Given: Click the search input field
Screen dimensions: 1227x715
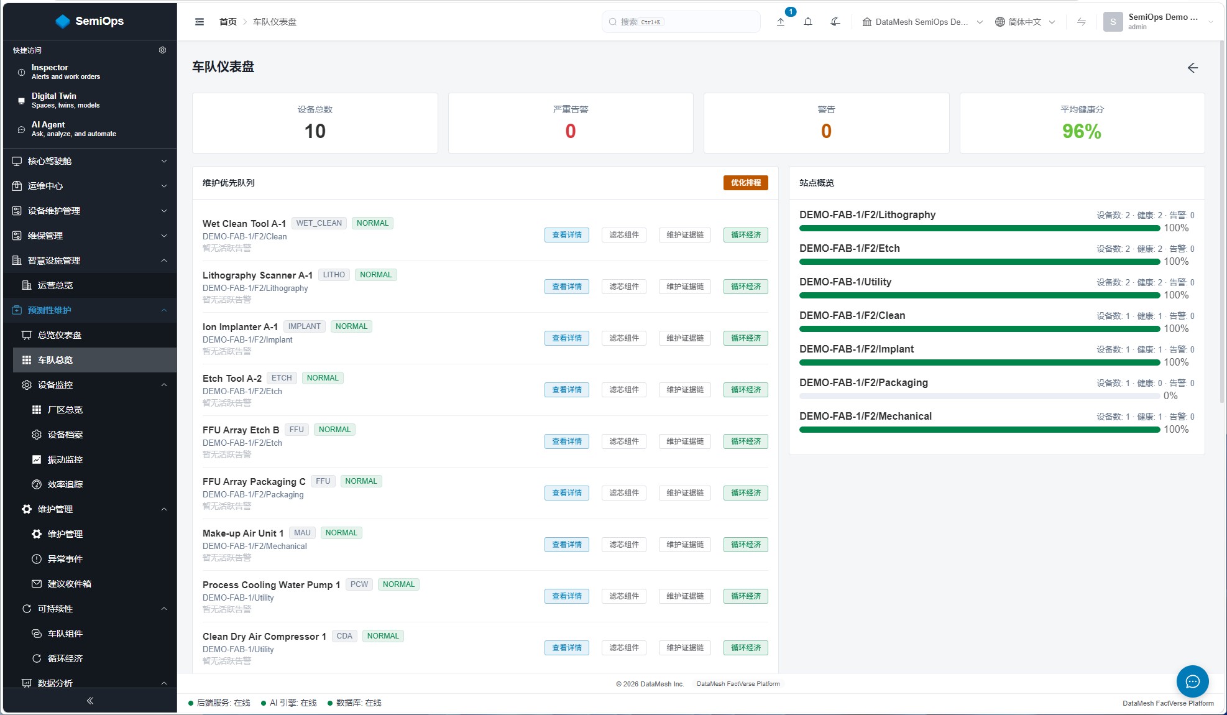Looking at the screenshot, I should coord(681,22).
